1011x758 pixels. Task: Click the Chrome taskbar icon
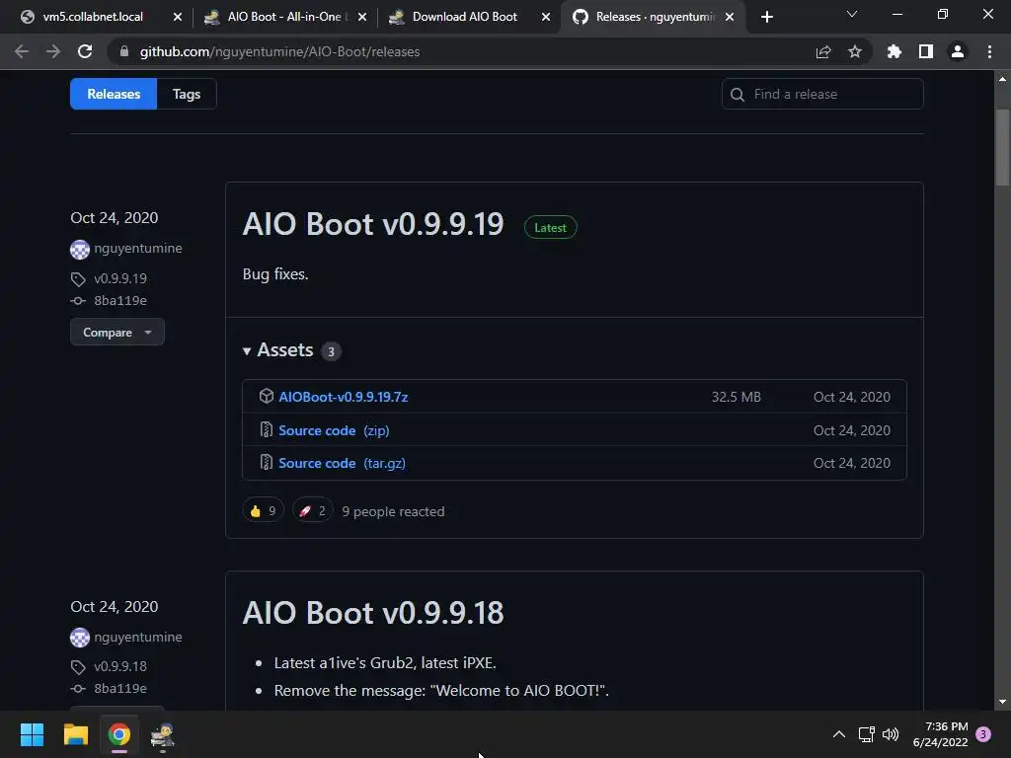[x=119, y=734]
